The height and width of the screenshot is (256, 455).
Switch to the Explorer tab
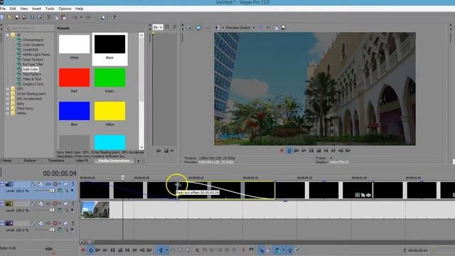(30, 161)
